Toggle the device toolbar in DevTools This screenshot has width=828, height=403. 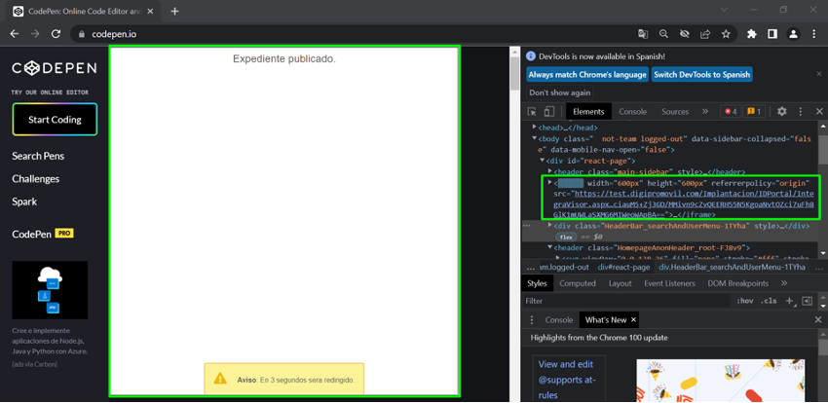point(548,112)
